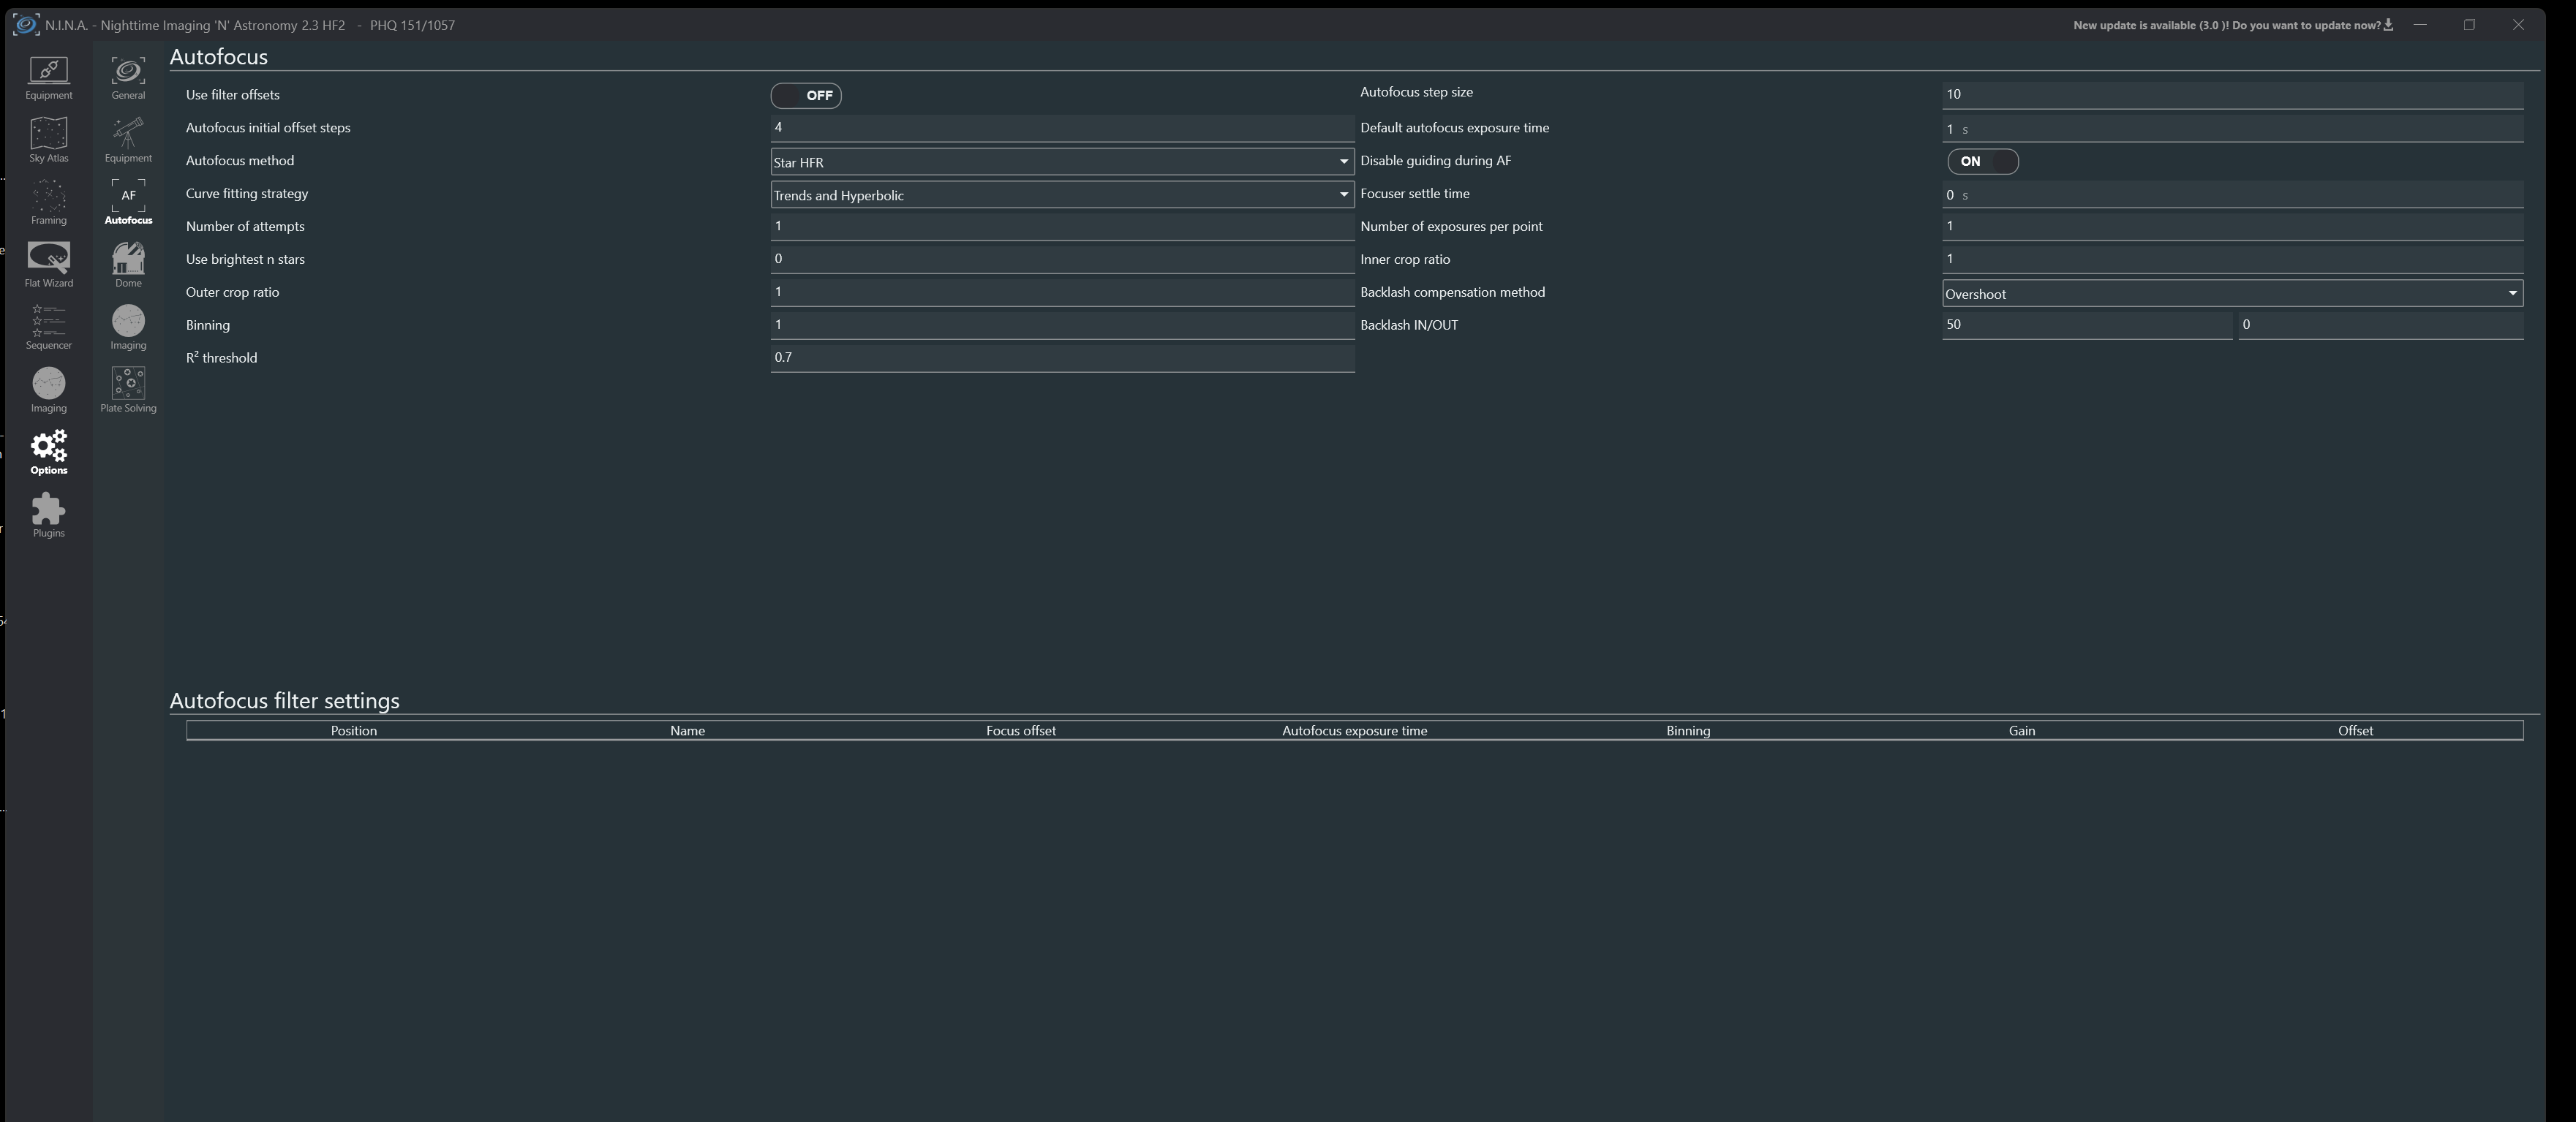Select the Dome options icon
Screen dimensions: 2576x1122
pos(128,262)
